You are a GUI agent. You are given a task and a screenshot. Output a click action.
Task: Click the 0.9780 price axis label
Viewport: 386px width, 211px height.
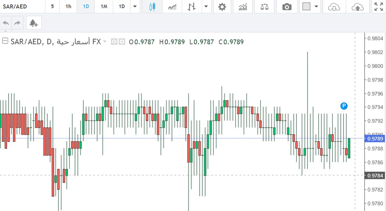click(x=375, y=203)
